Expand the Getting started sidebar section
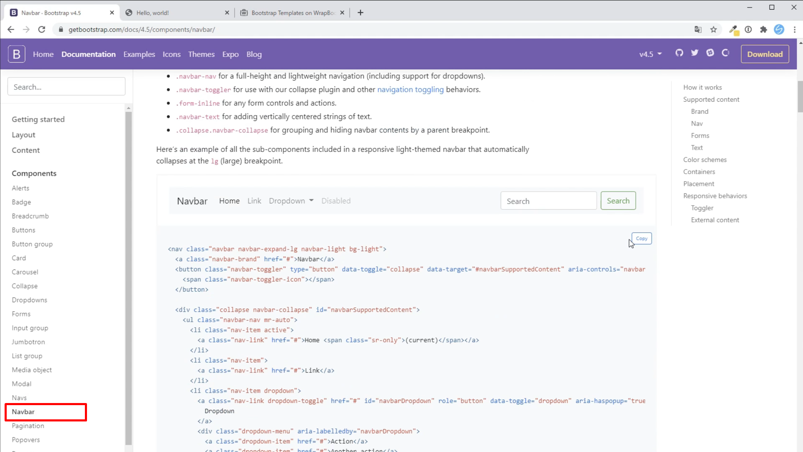Screen dimensions: 803x452 [38, 119]
